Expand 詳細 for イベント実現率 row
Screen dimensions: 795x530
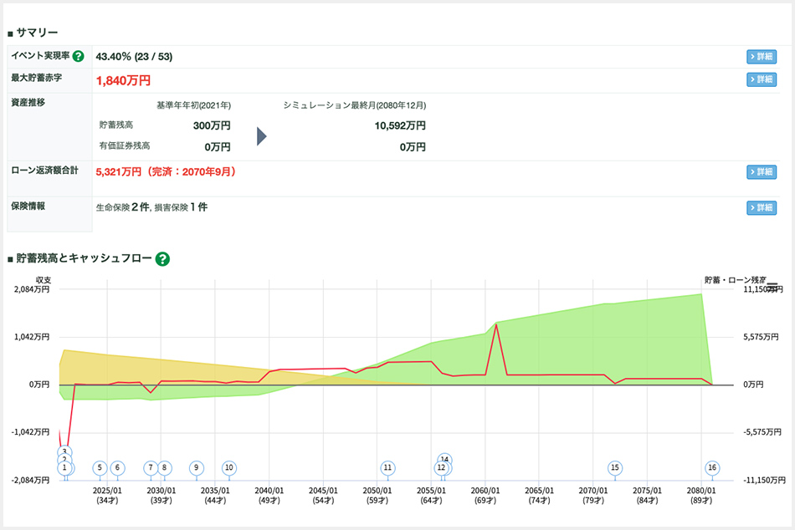761,57
